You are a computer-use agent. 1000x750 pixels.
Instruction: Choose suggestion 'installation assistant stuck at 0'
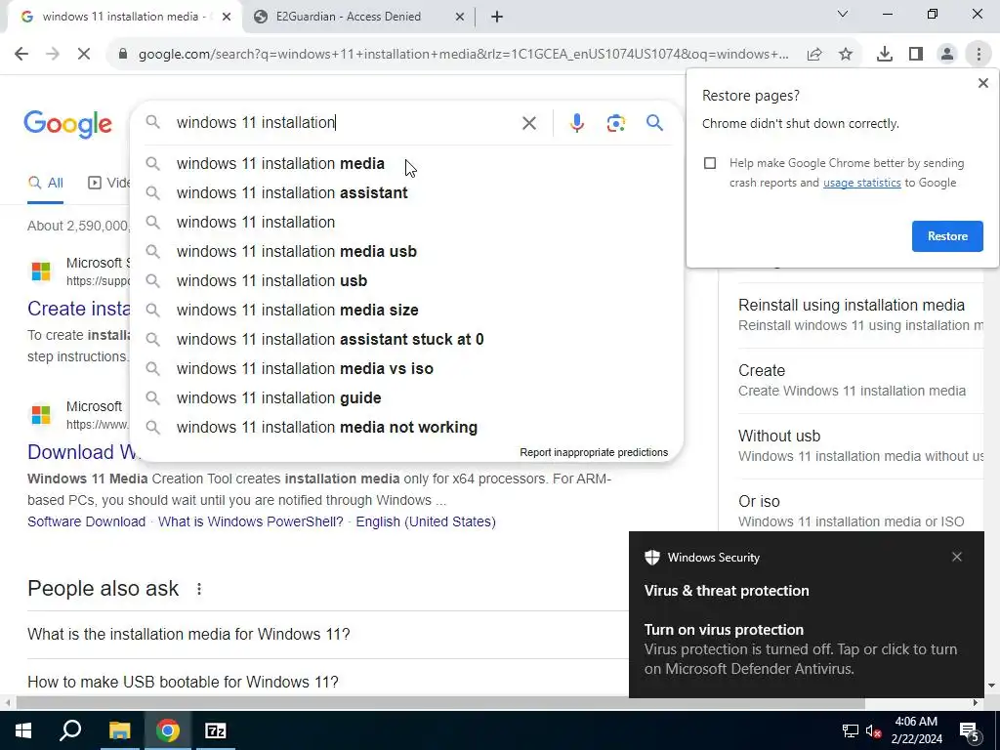[x=407, y=340]
